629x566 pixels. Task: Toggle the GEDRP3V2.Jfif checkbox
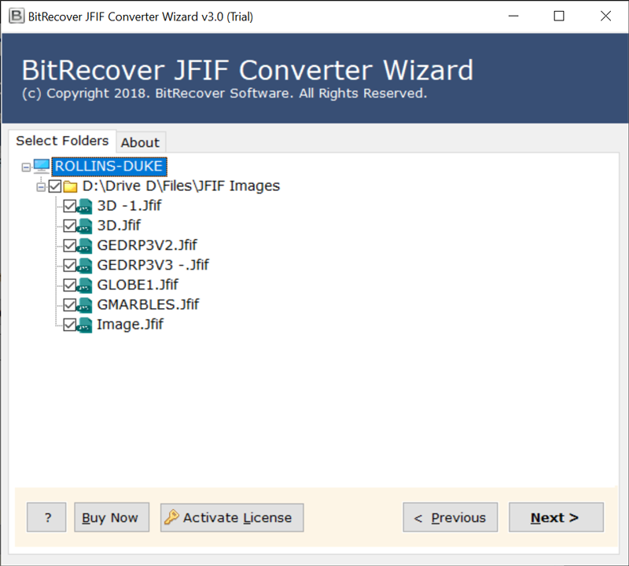(70, 245)
